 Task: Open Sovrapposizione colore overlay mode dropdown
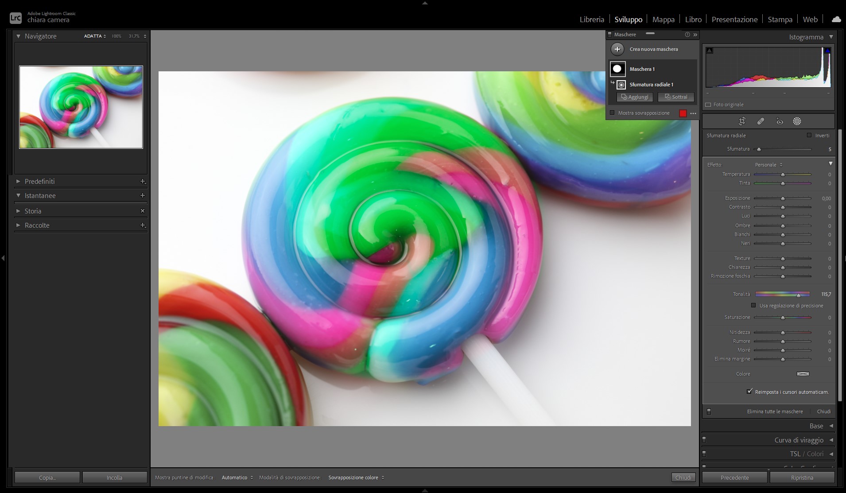(x=356, y=477)
